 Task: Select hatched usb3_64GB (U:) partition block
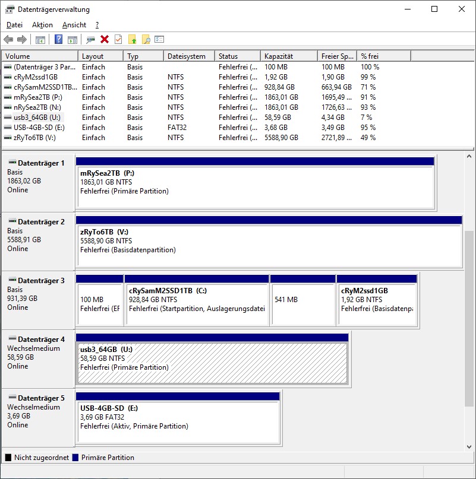[213, 359]
